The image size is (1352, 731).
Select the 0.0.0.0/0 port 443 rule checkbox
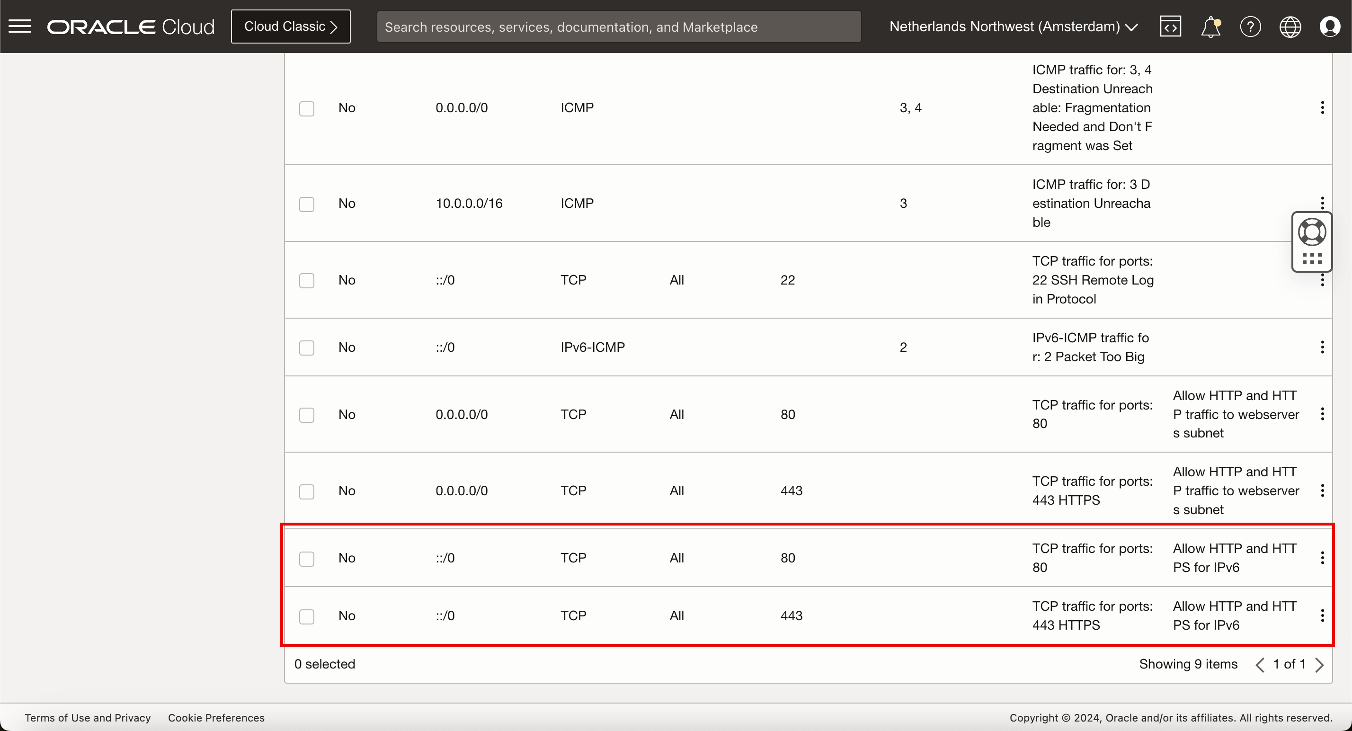[x=306, y=491]
